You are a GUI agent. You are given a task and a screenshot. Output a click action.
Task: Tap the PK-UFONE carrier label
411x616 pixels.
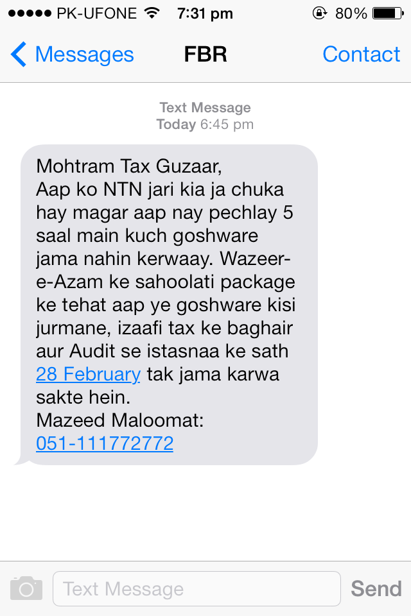97,13
